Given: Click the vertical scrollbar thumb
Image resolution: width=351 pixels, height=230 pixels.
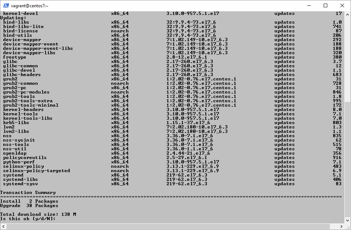Looking at the screenshot, I should pos(347,159).
